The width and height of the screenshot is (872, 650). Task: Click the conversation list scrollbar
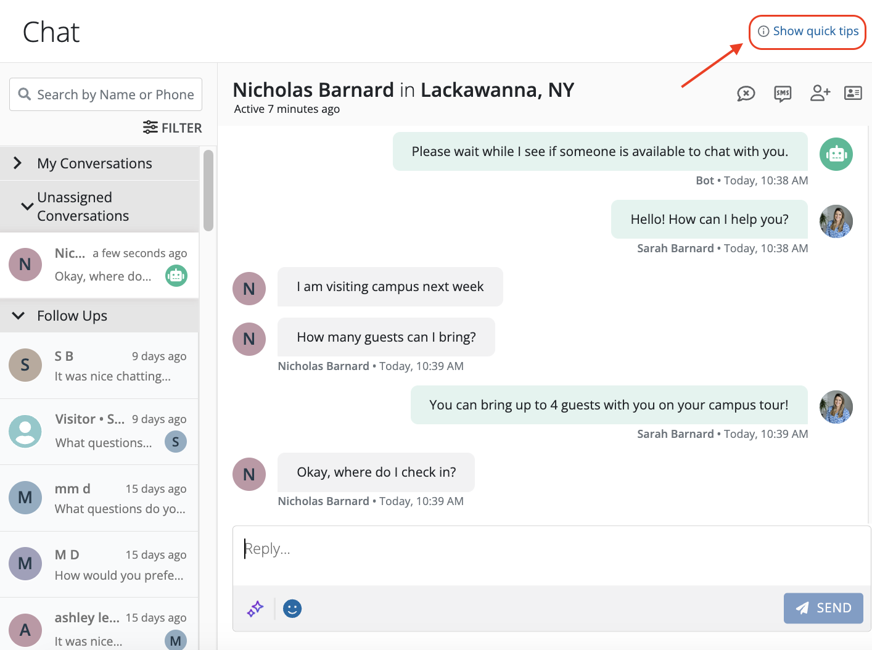(208, 190)
